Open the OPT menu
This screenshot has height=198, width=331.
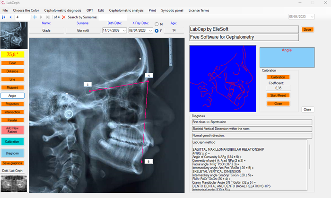(90, 10)
